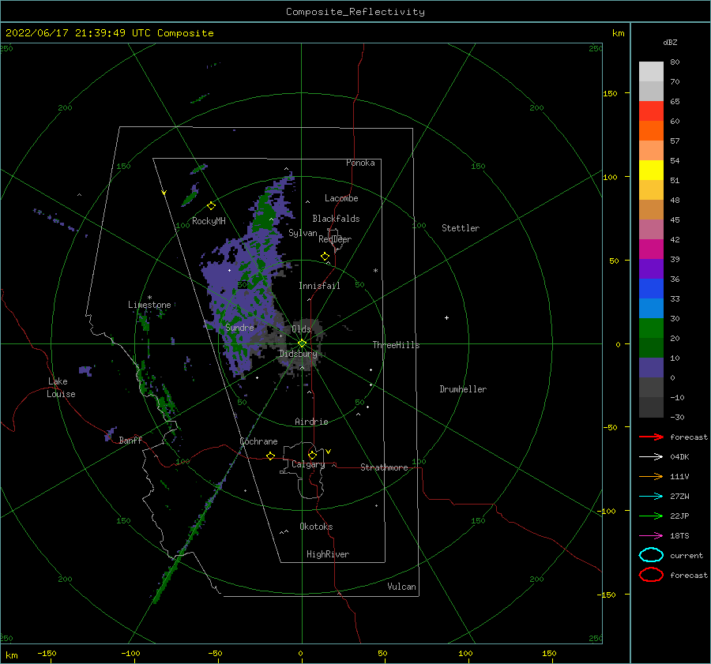Click the Strathmore label

384,467
